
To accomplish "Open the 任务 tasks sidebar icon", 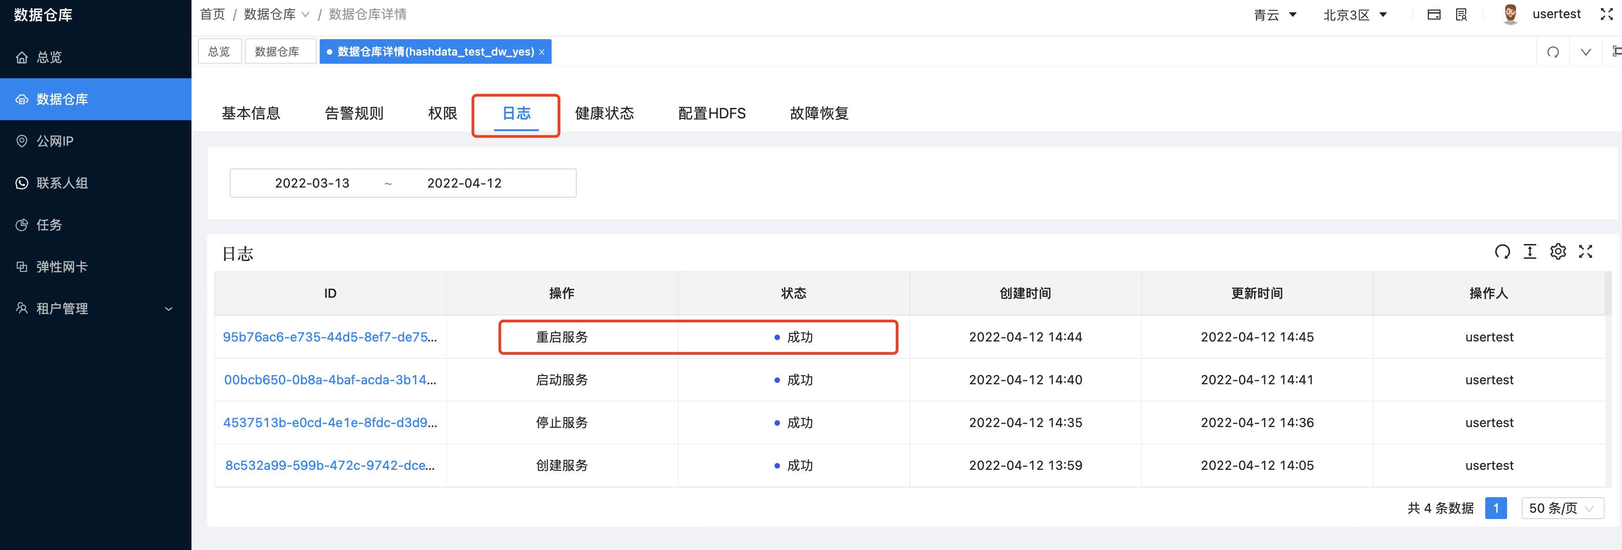I will (x=22, y=224).
